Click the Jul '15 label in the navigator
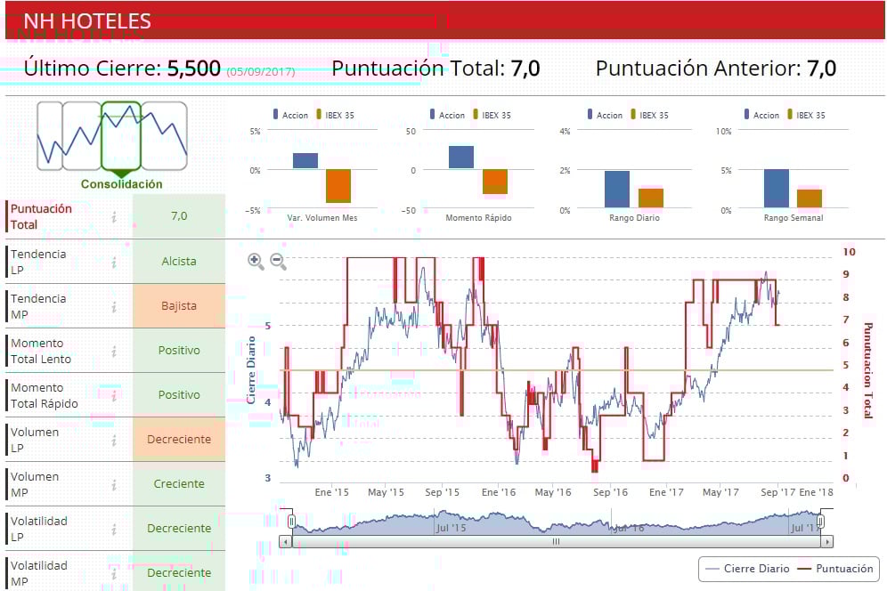Image resolution: width=887 pixels, height=591 pixels. 451,528
